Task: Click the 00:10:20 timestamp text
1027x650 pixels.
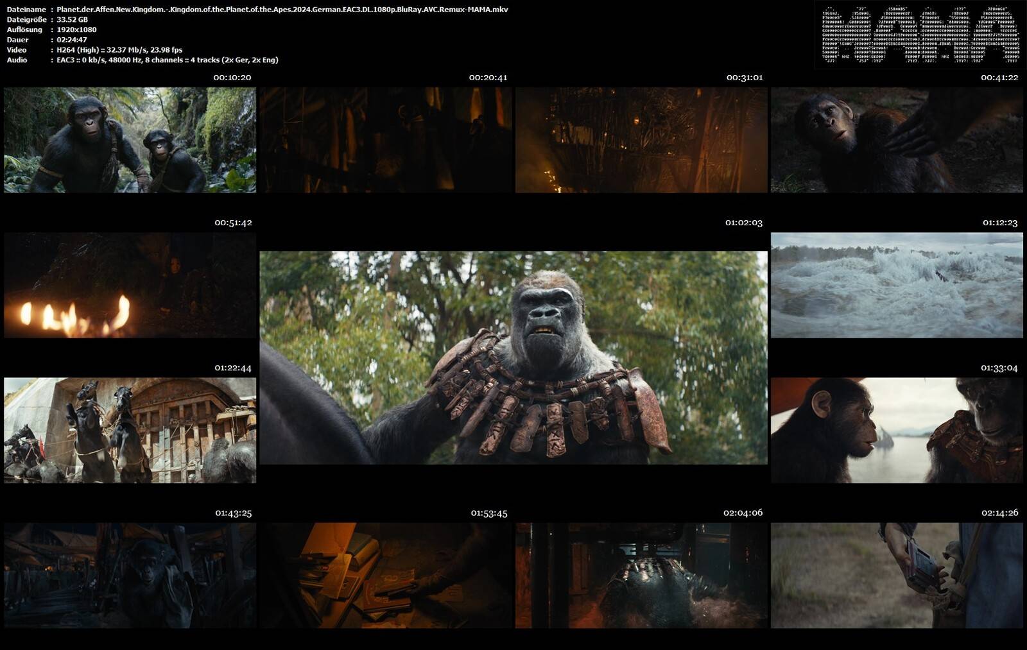Action: click(232, 78)
